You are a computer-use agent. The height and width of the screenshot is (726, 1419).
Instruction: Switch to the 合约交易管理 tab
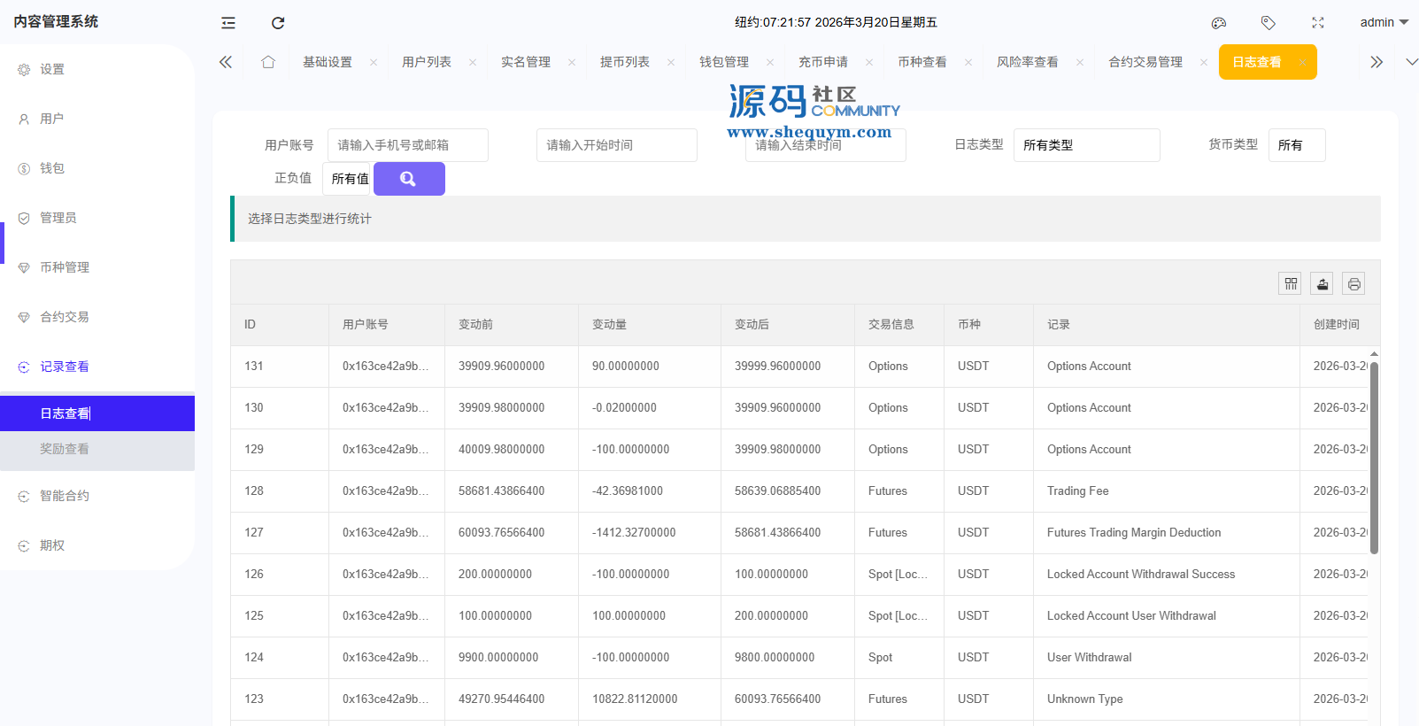point(1145,62)
